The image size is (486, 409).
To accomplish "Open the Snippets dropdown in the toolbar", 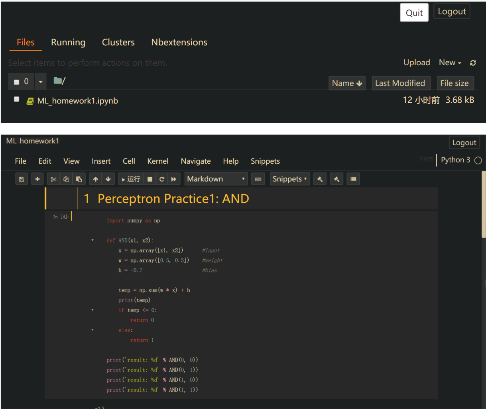I will click(x=290, y=178).
